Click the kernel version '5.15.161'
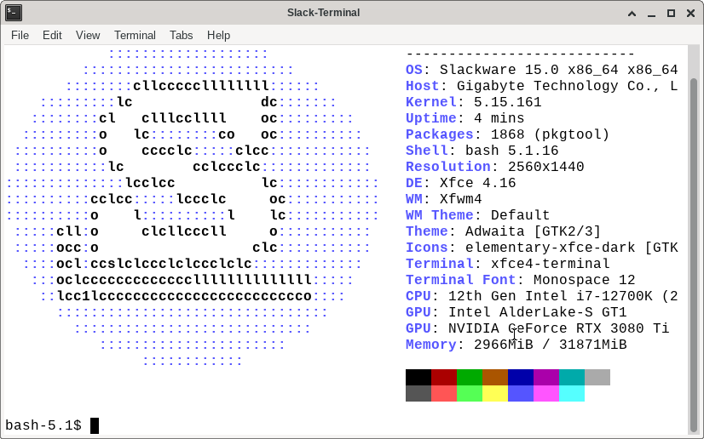Screen dimensions: 704x439 507,102
